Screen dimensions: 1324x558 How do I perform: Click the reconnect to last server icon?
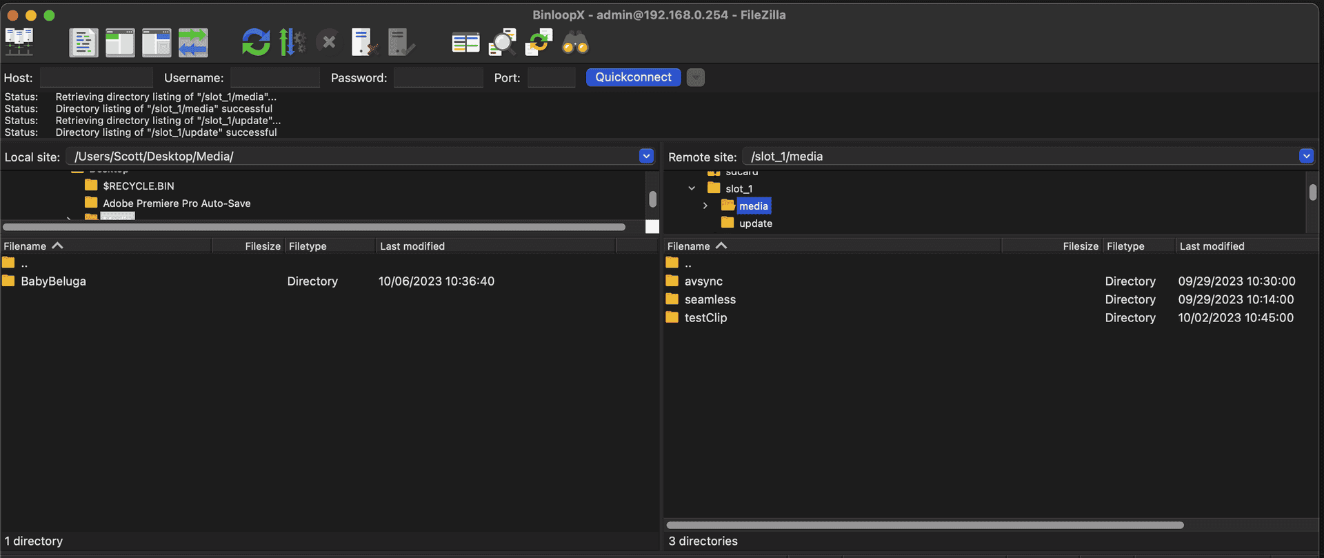click(x=401, y=43)
